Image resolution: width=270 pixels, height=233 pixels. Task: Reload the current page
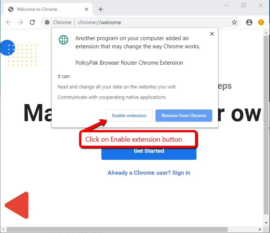point(32,22)
